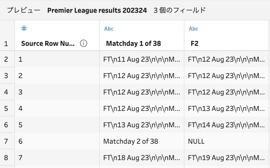Select row number 2 in the margin

(x=6, y=59)
